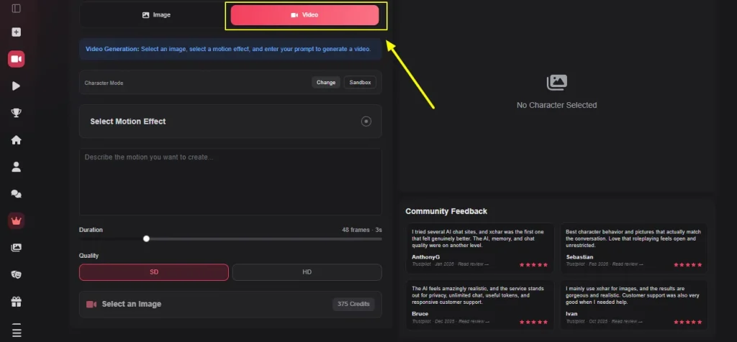Click the picture icon above No Character Selected
Image resolution: width=737 pixels, height=342 pixels.
[557, 82]
